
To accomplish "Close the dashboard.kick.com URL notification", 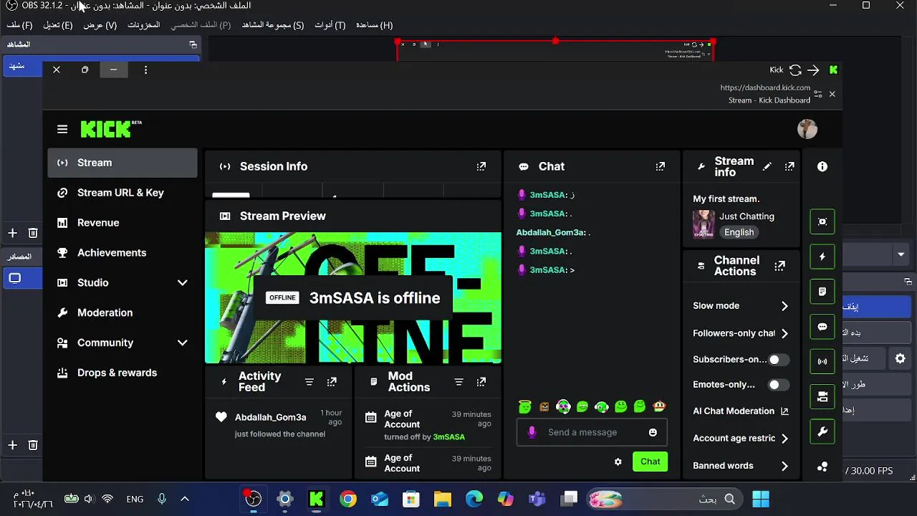I will click(x=832, y=94).
